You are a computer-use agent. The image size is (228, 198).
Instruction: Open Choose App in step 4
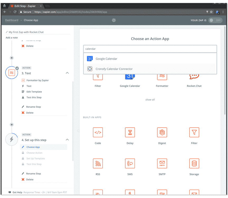point(43,147)
